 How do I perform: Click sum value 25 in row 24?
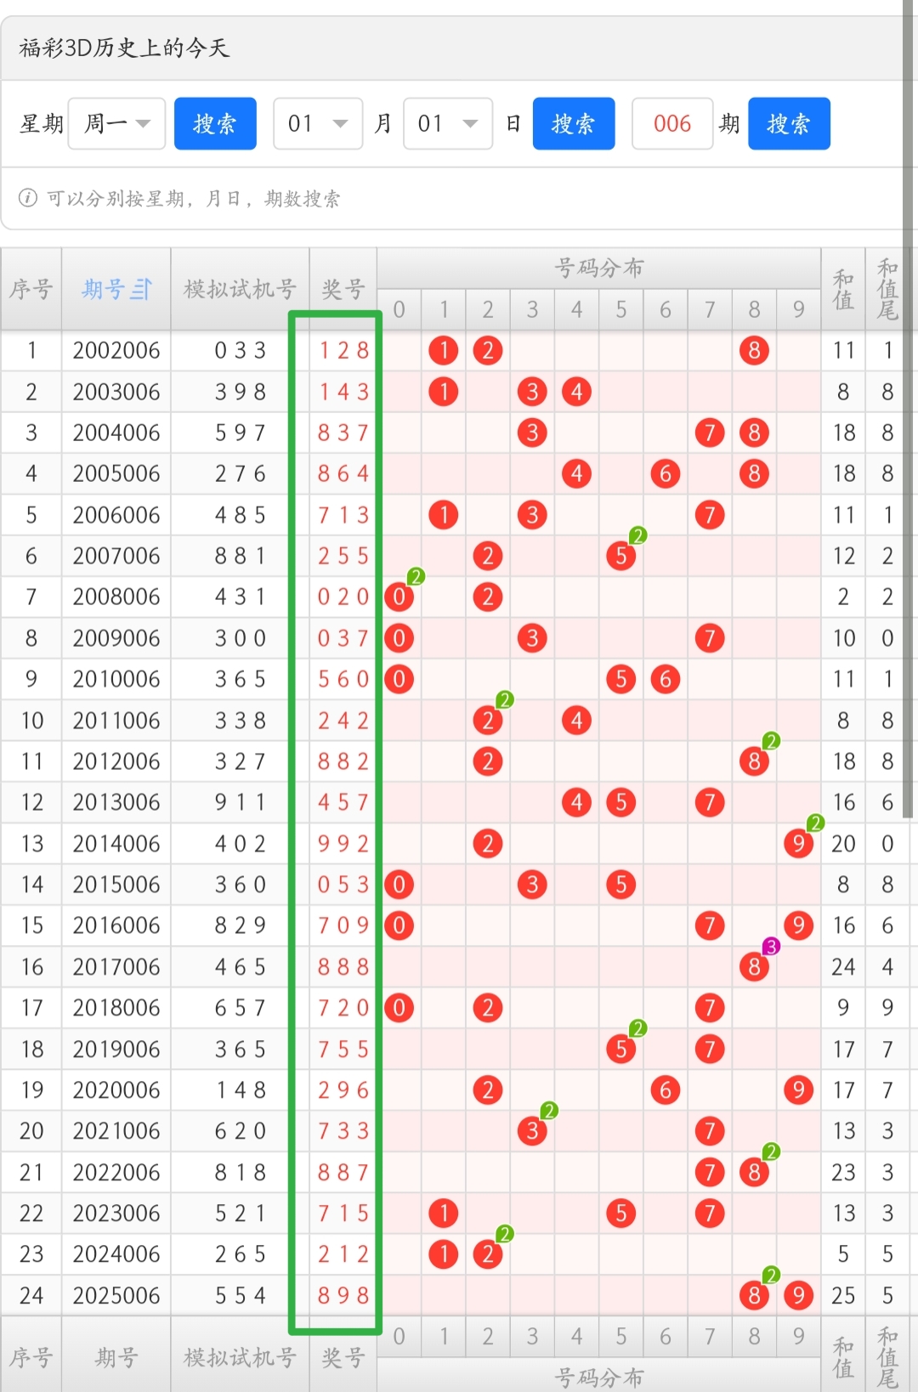coord(843,1296)
